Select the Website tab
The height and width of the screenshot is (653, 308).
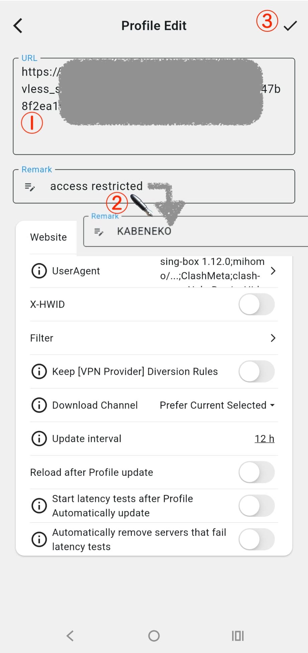(x=48, y=237)
